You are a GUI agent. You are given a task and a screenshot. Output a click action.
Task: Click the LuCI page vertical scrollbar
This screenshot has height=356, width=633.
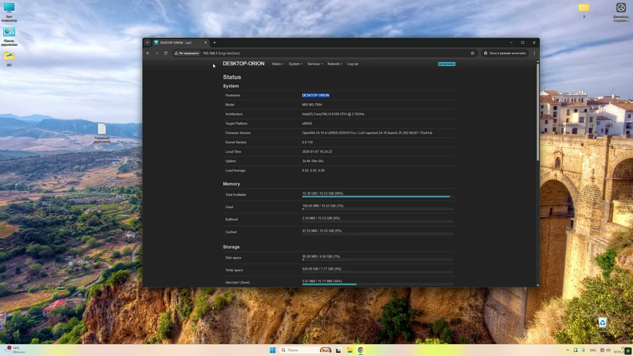coord(538,111)
